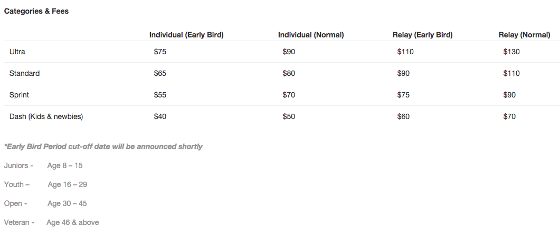Click the Dash (Kids & newbies) label

click(x=46, y=116)
